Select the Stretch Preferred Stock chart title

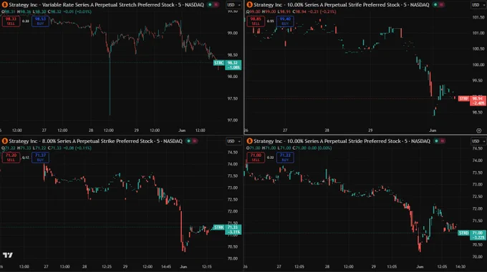pos(107,5)
